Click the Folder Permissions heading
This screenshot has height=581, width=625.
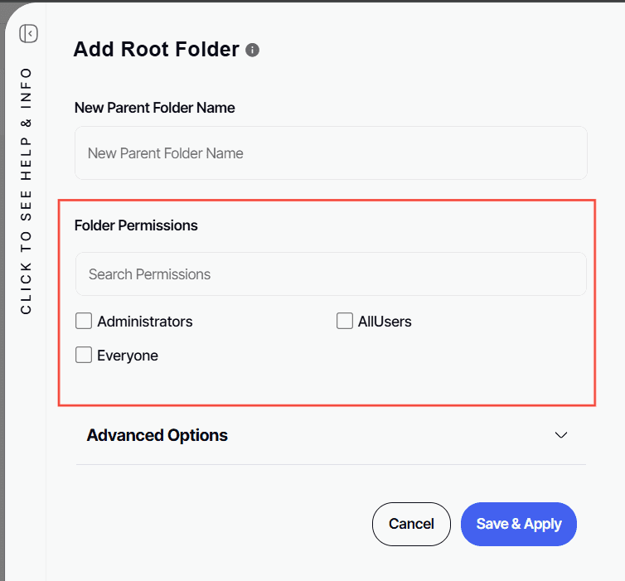click(136, 225)
